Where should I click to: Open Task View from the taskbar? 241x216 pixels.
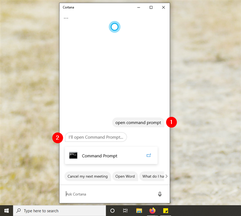coord(125,211)
